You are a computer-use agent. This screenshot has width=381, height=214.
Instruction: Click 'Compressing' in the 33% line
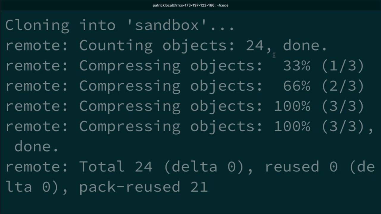point(130,66)
